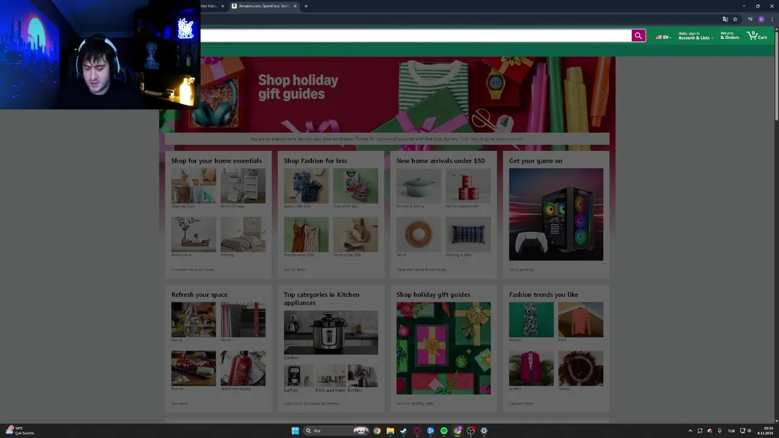This screenshot has height=438, width=779.
Task: Open the Cooker image in Kitchen appliances
Action: pyautogui.click(x=330, y=333)
